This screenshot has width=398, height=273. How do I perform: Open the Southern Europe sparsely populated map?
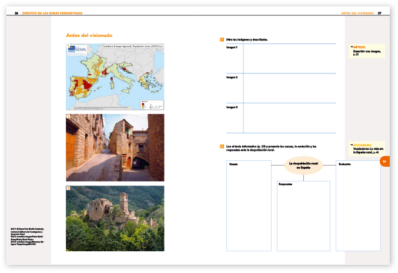115,77
